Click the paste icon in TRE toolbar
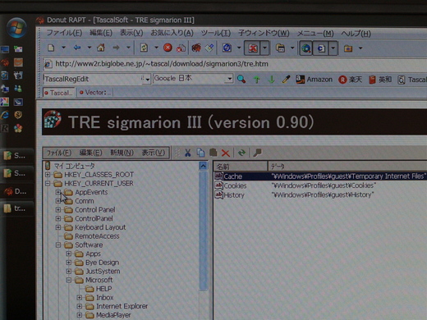Image resolution: width=427 pixels, height=320 pixels. [213, 153]
